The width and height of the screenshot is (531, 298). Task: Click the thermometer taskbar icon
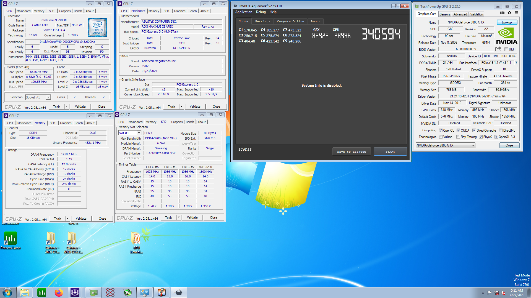point(162,292)
